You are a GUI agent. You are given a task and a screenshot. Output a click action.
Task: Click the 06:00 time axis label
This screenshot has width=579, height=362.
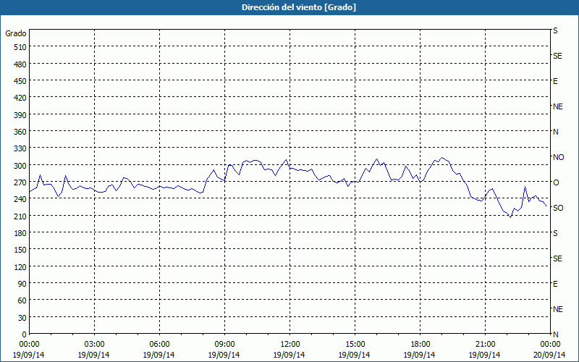point(159,345)
